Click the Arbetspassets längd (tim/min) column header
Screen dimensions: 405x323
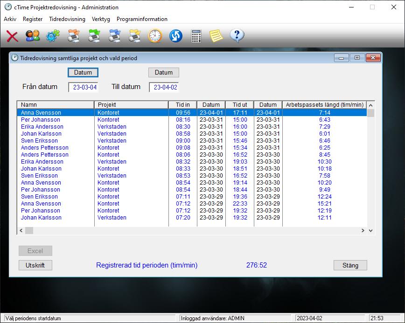tap(324, 105)
